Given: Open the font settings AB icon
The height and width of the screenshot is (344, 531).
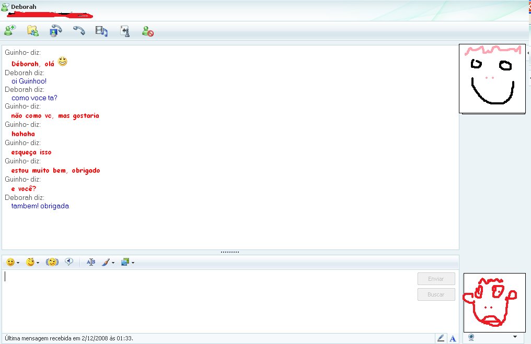Looking at the screenshot, I should tap(91, 262).
